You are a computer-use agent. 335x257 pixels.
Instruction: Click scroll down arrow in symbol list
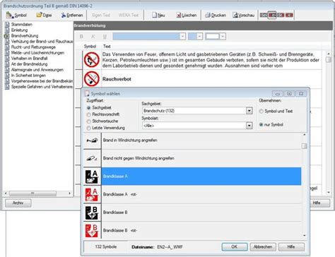[x=305, y=236]
